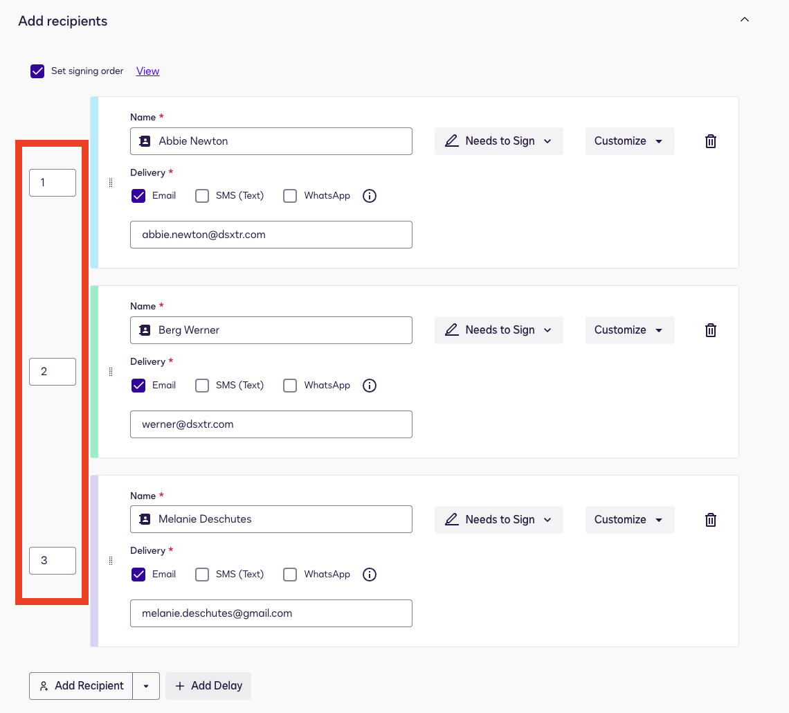Viewport: 789px width, 713px height.
Task: Expand the Add Recipient arrow dropdown
Action: pos(146,686)
